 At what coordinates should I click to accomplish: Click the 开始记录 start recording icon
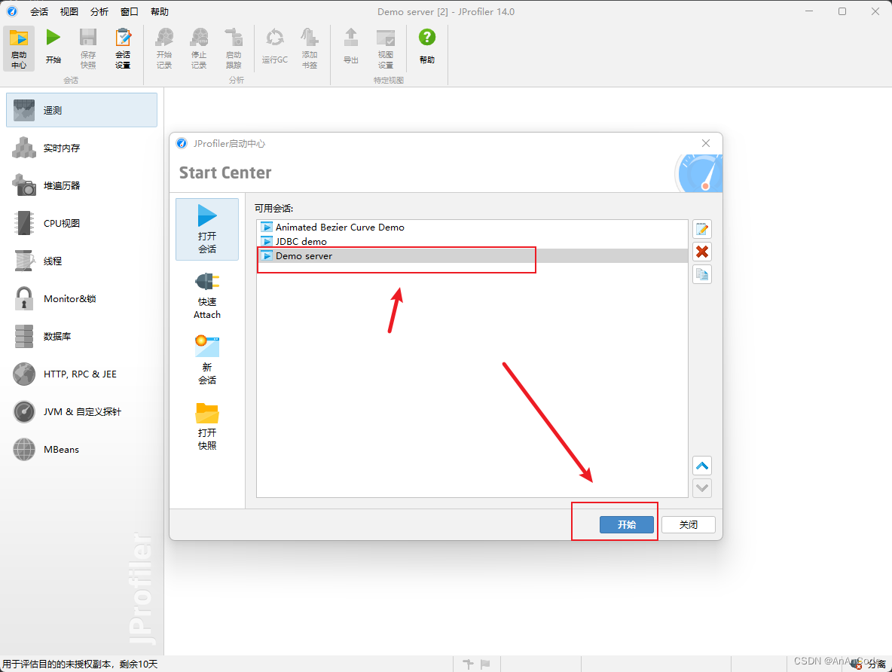[164, 49]
